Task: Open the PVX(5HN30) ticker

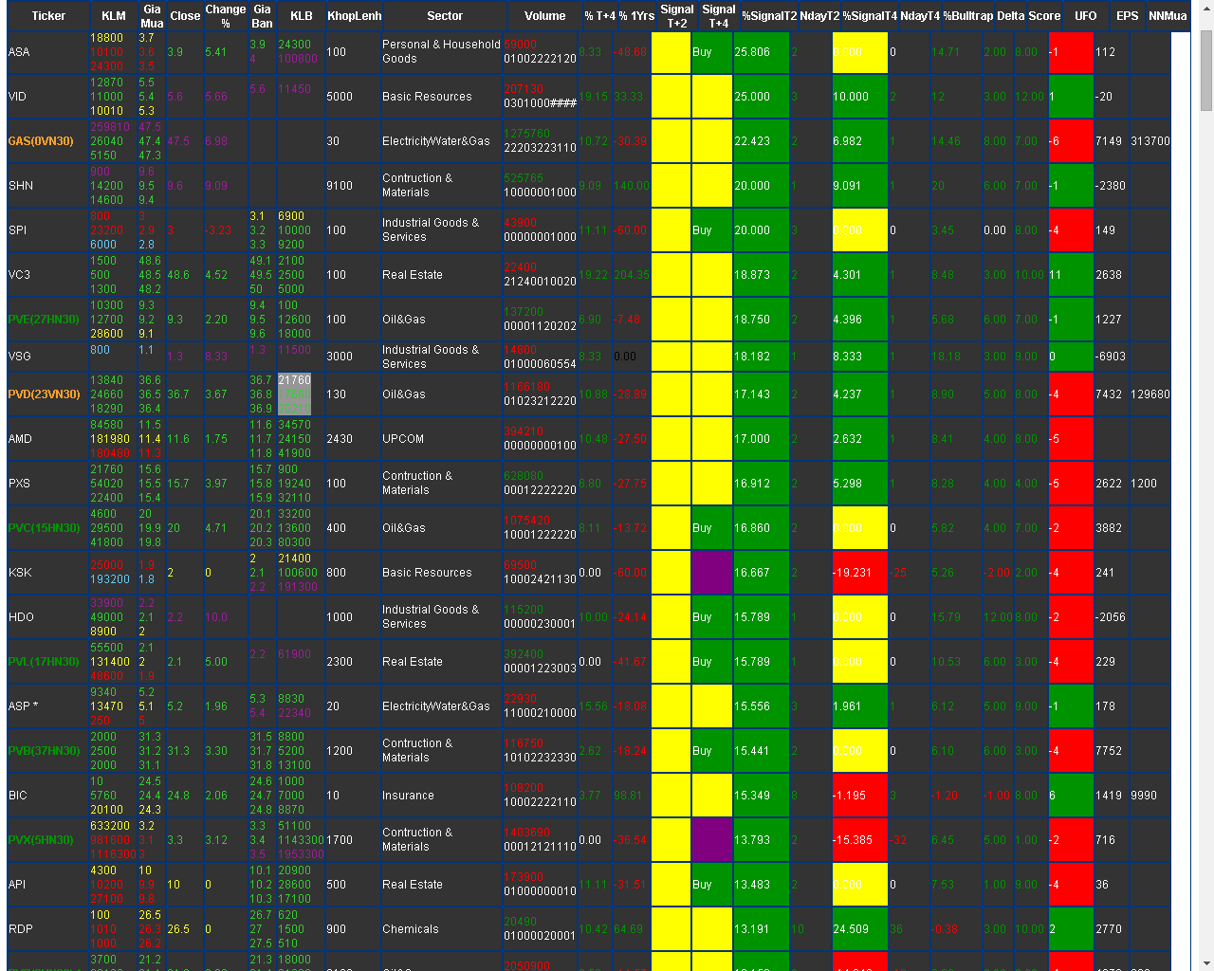Action: pyautogui.click(x=41, y=840)
